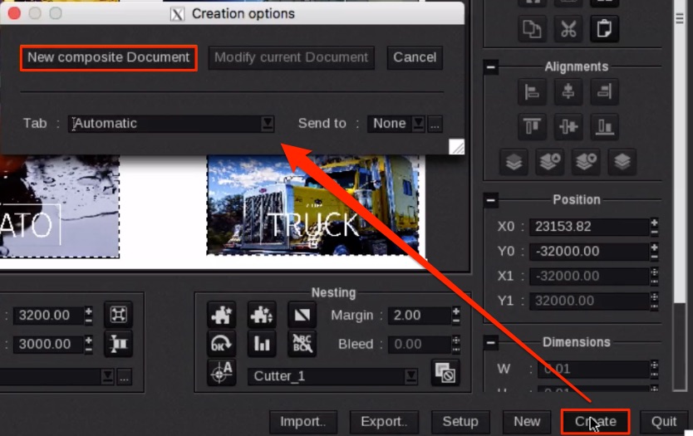Cancel the Creation options dialog
Image resolution: width=693 pixels, height=436 pixels.
pyautogui.click(x=415, y=57)
